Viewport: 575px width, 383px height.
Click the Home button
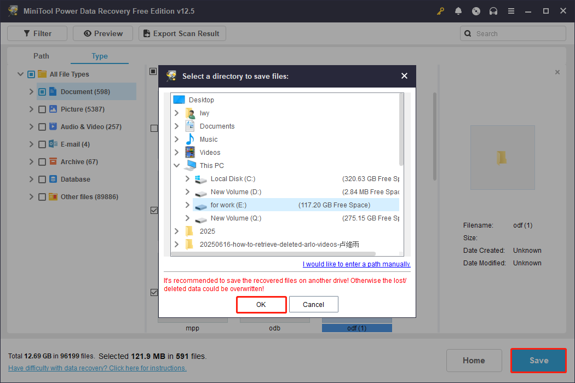pos(474,360)
